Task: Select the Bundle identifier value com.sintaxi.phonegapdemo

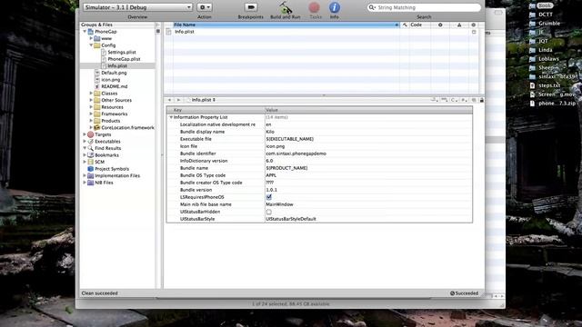Action: [x=296, y=154]
